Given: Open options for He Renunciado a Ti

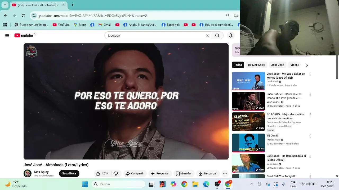Looking at the screenshot, I should pos(310,156).
